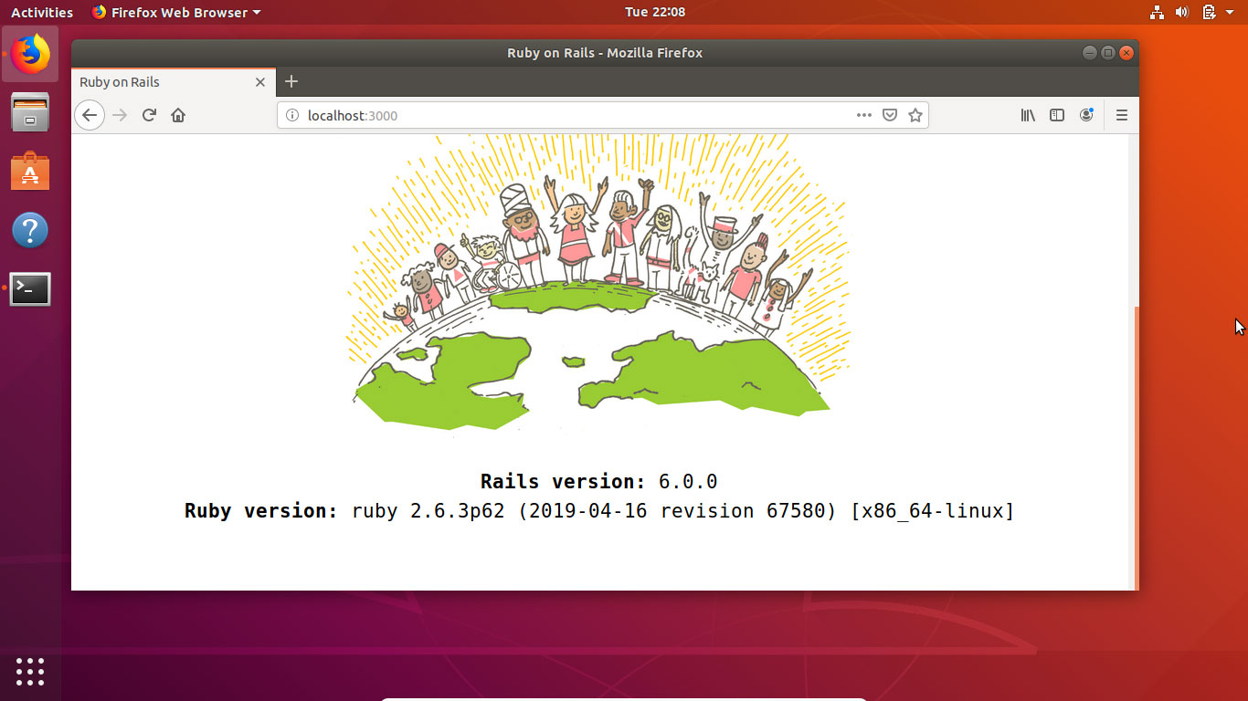
Task: Open the page actions three-dot menu
Action: 864,115
